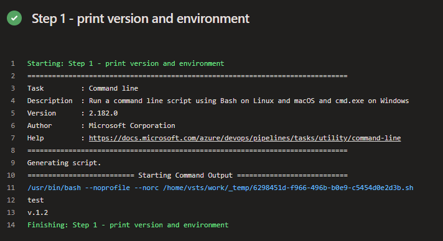This screenshot has height=241, width=443.
Task: Click the Description log row
Action: click(x=218, y=101)
